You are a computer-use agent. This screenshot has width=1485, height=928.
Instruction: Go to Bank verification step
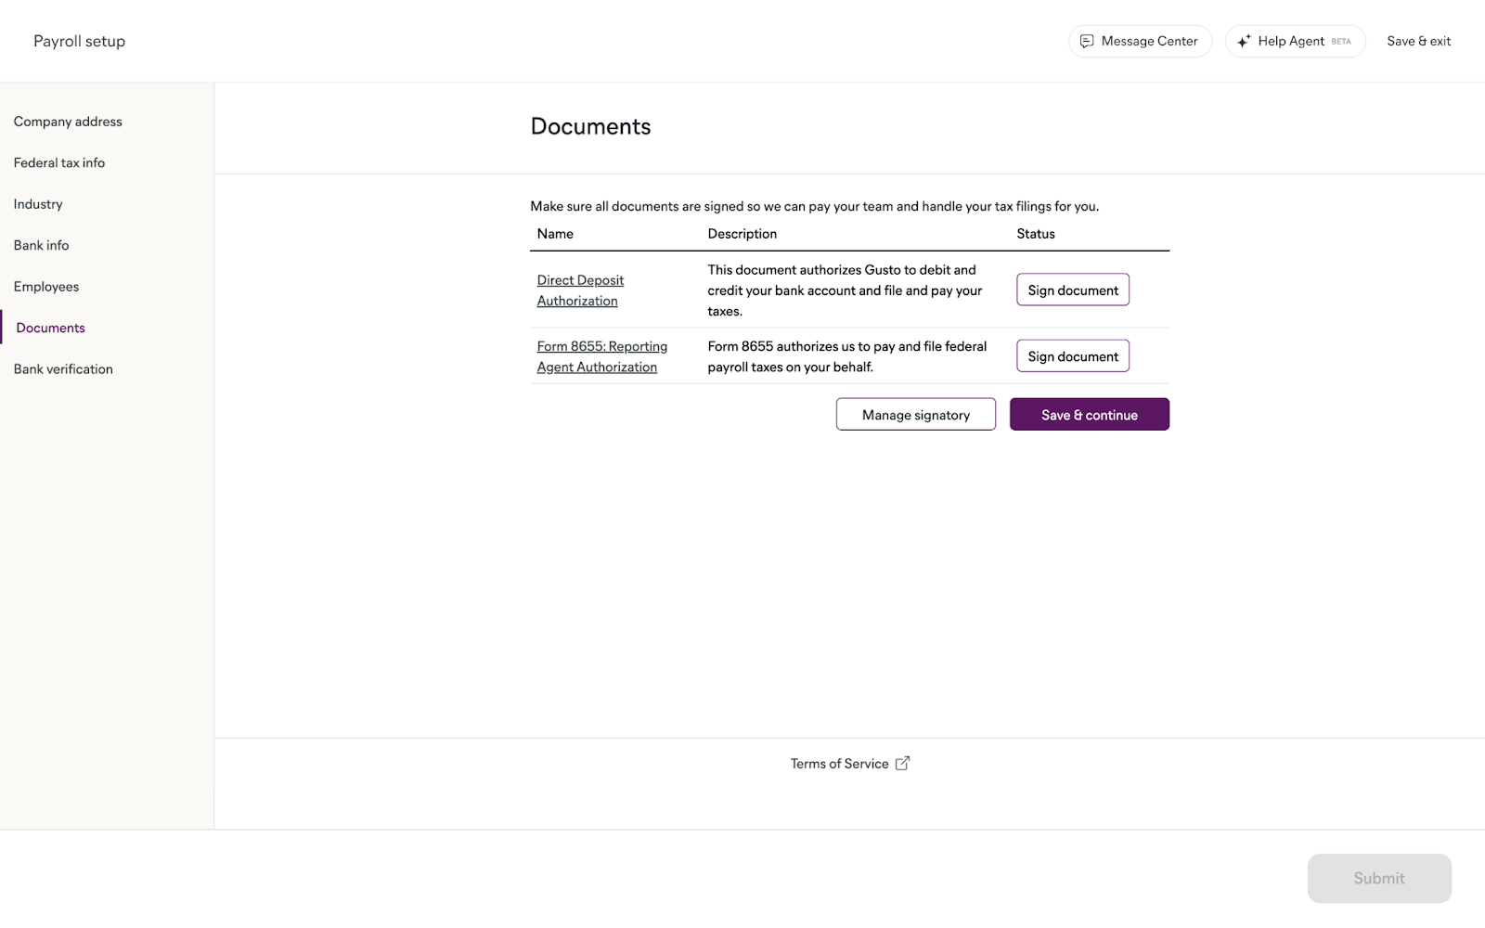point(63,369)
